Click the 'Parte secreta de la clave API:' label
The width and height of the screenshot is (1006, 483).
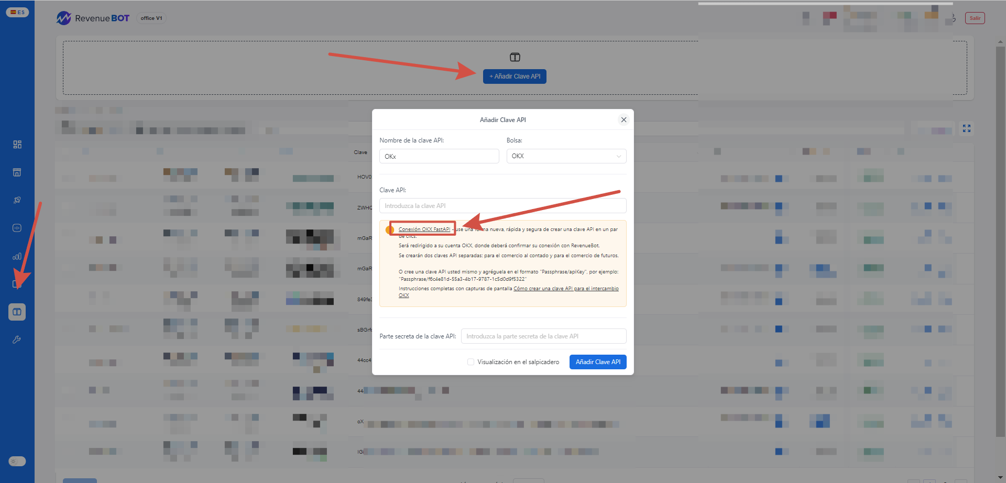point(418,336)
